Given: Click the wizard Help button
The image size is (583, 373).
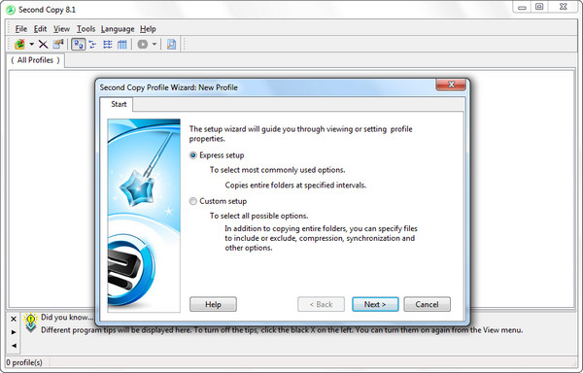Looking at the screenshot, I should point(213,304).
